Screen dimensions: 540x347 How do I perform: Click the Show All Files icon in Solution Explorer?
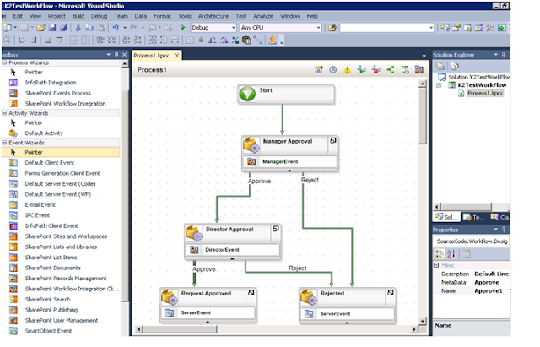455,66
